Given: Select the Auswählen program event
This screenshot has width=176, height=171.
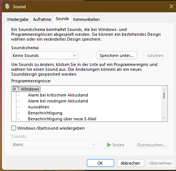Looking at the screenshot, I should click(x=38, y=107).
